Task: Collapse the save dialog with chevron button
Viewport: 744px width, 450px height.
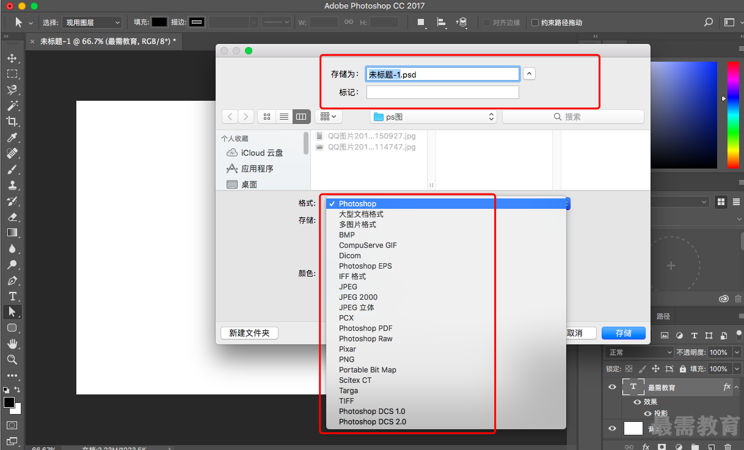Action: [x=530, y=74]
